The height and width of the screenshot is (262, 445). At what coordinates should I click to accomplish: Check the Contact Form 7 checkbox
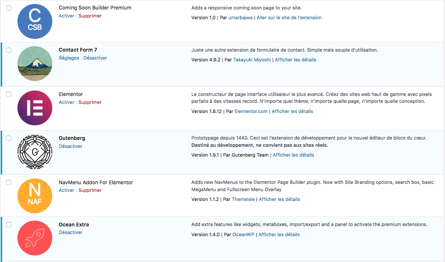(x=9, y=50)
